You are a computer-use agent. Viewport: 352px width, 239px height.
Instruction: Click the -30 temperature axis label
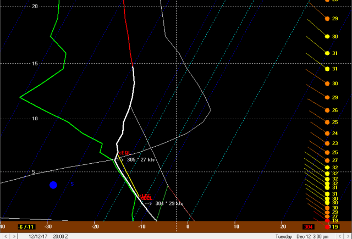pos(48,226)
